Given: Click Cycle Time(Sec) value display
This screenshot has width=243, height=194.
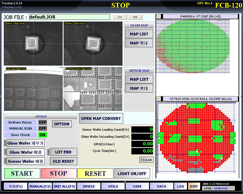Looking at the screenshot, I should (x=142, y=151).
